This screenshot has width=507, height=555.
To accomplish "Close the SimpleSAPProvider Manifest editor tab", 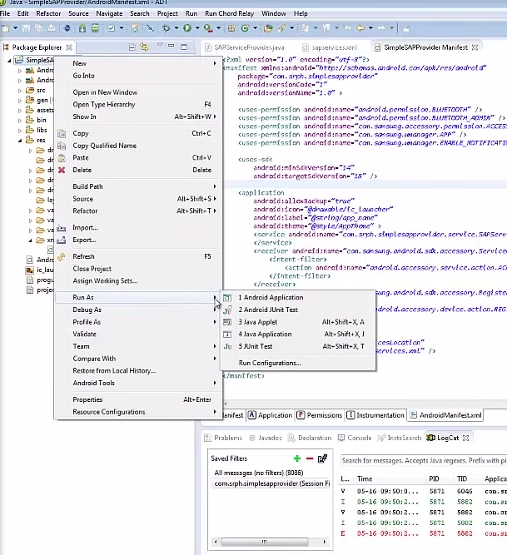I will point(475,47).
